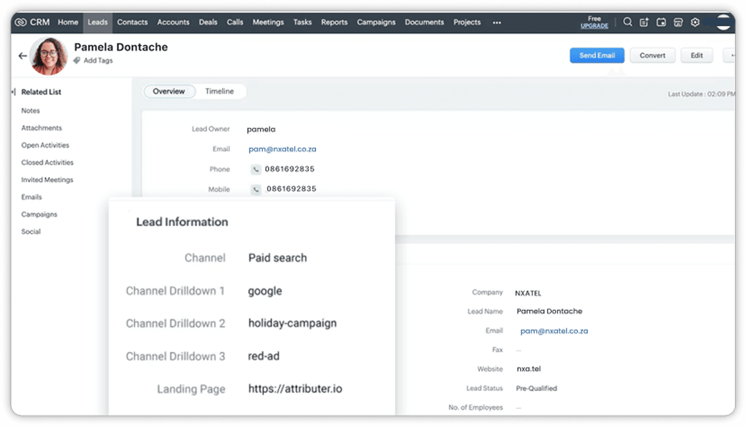
Task: Open the Documents module
Action: point(424,22)
